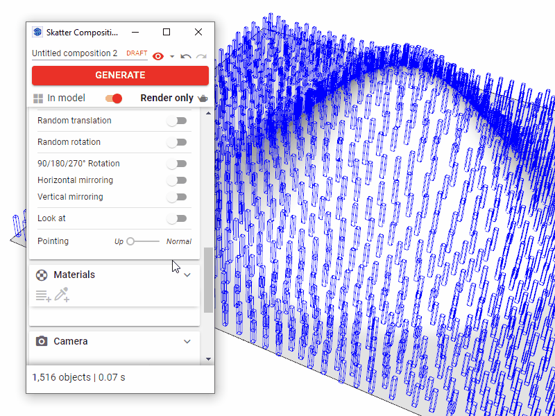The height and width of the screenshot is (416, 555).
Task: Click the redo arrow icon
Action: [201, 56]
